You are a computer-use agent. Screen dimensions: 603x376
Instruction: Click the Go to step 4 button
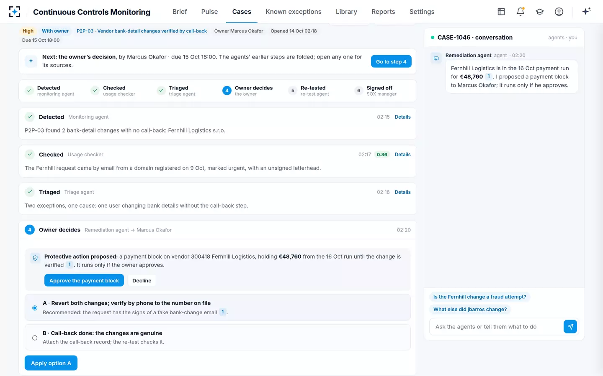pos(391,61)
